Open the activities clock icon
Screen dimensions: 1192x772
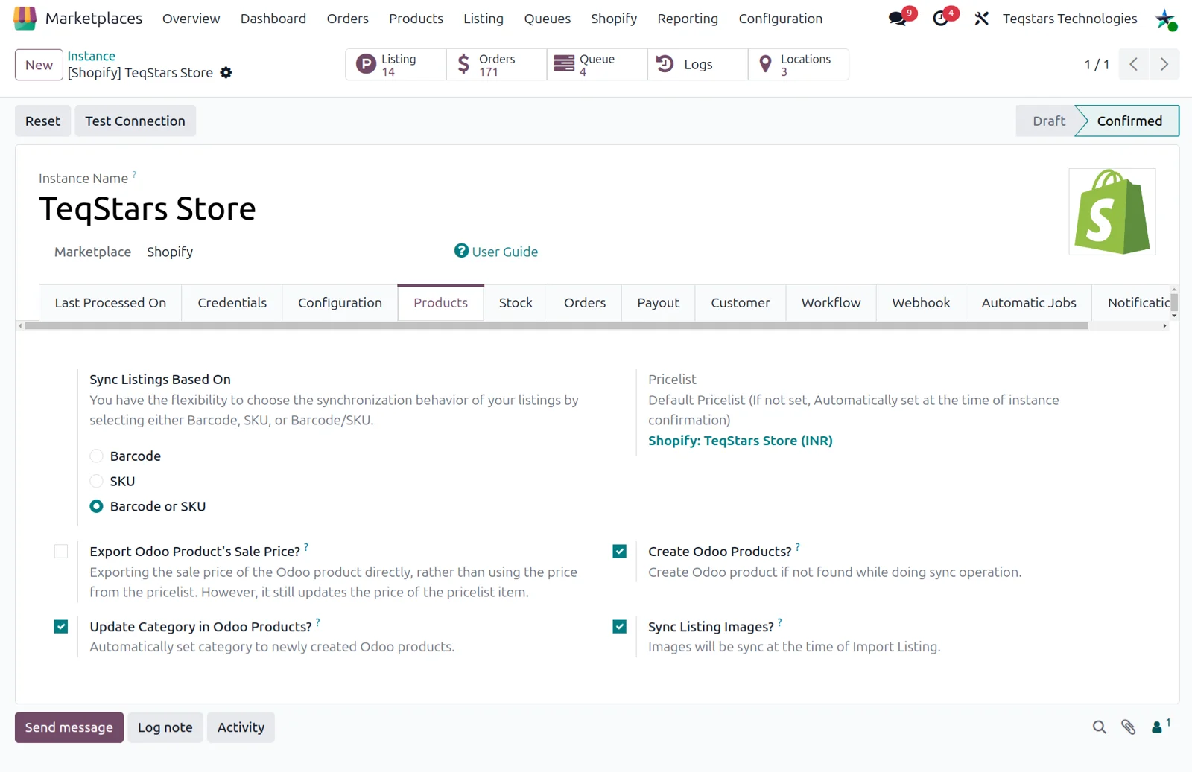[x=941, y=18]
